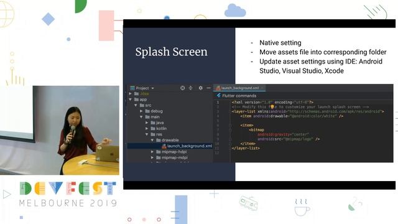Click the xml version declaration line
The height and width of the screenshot is (224, 398).
(272, 102)
